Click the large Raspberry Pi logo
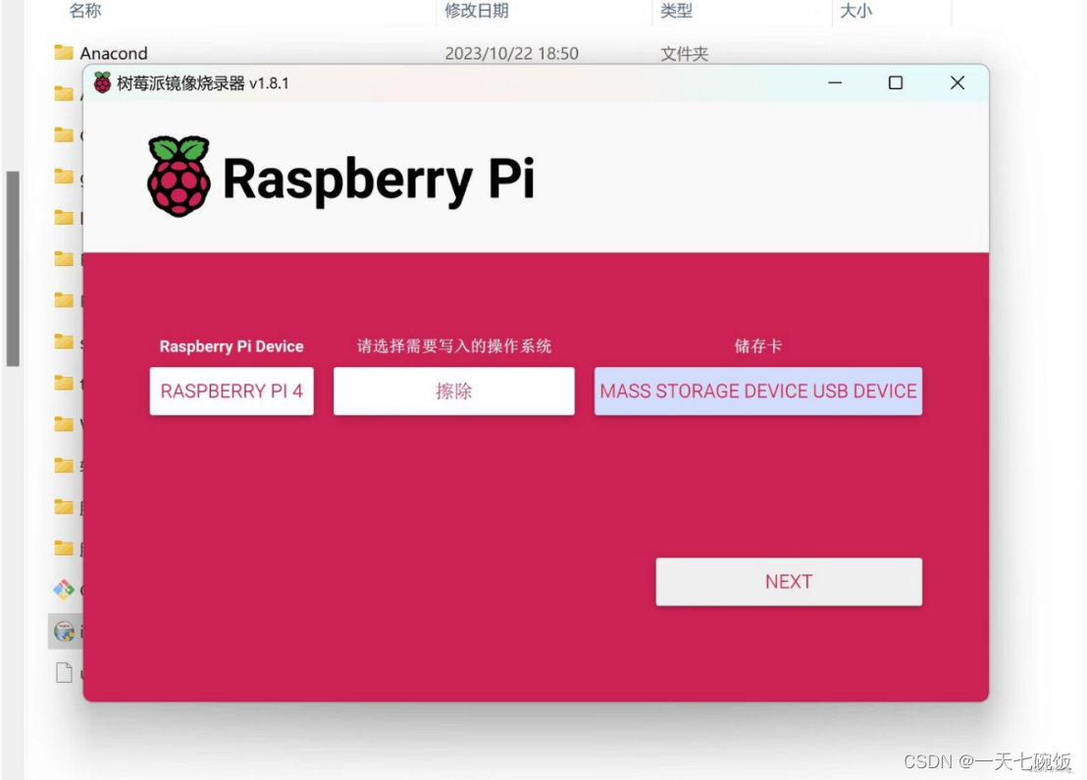The width and height of the screenshot is (1087, 780). point(179,177)
